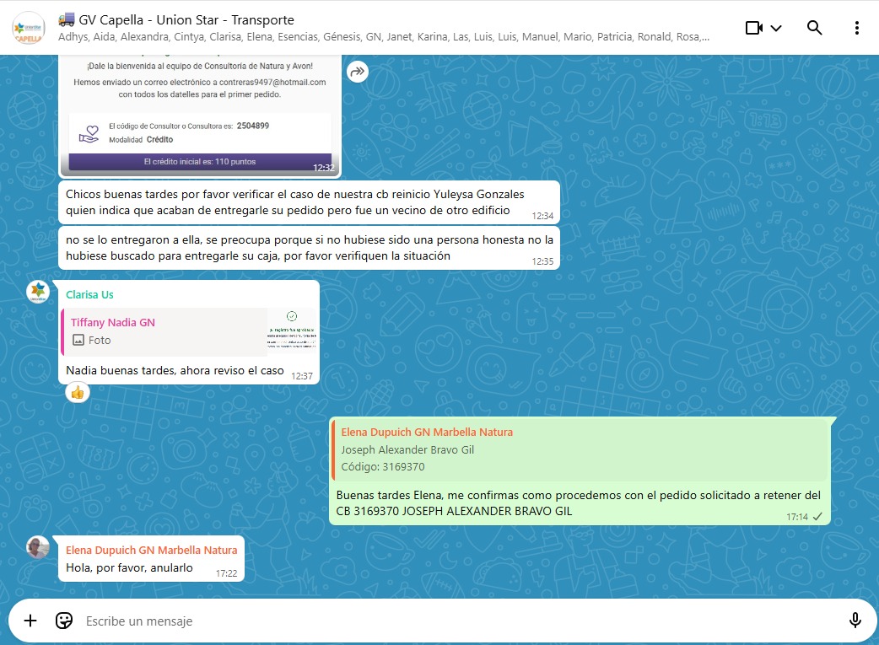Open group info via the group title
Viewport: 879px width, 645px height.
177,20
